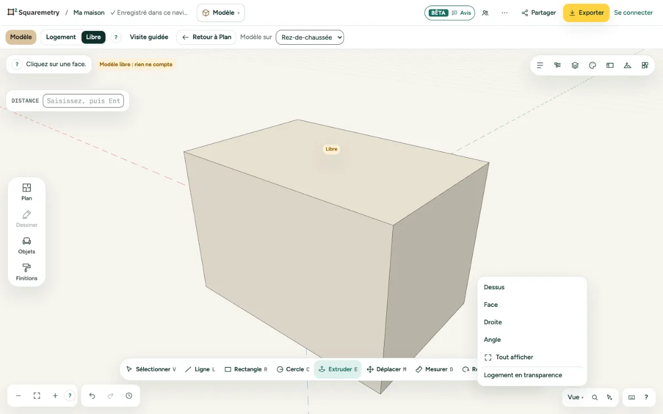Click the stacked layers icon
The image size is (663, 414).
575,65
